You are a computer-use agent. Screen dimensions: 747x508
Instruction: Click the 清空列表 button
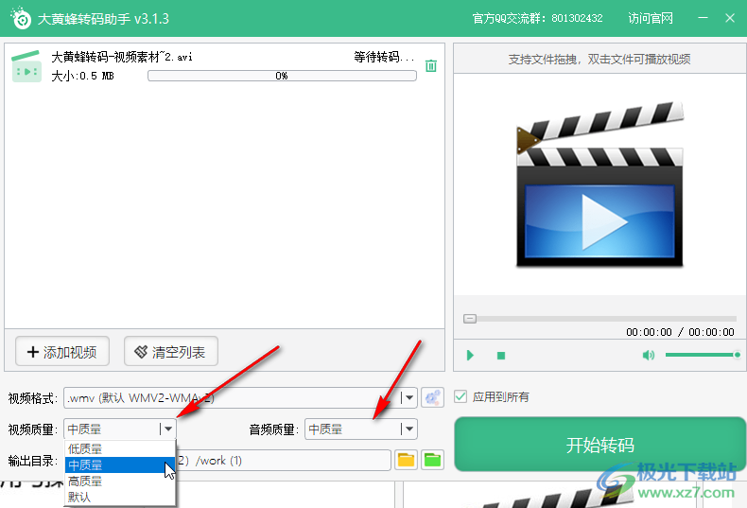tap(171, 352)
